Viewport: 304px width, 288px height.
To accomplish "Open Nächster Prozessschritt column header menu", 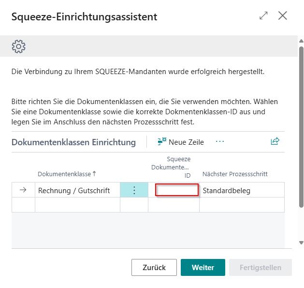I will click(x=235, y=174).
